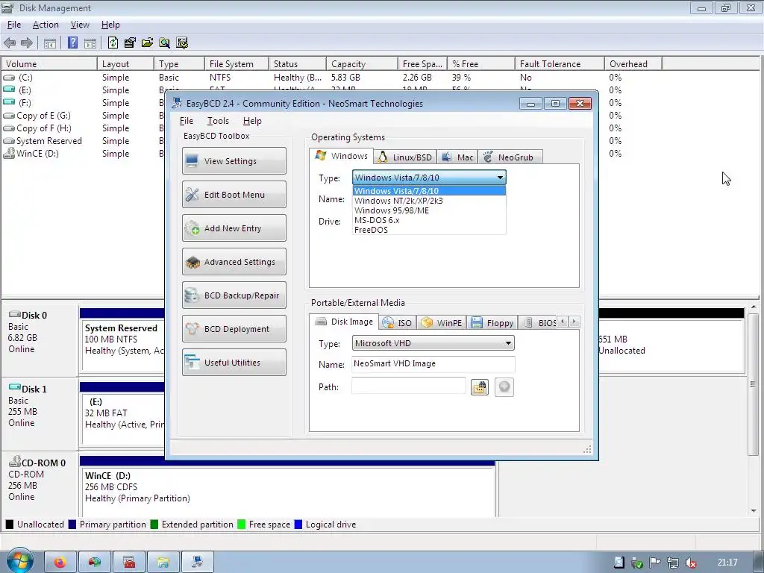Viewport: 764px width, 573px height.
Task: Click the BCD Deployment button
Action: pos(234,329)
